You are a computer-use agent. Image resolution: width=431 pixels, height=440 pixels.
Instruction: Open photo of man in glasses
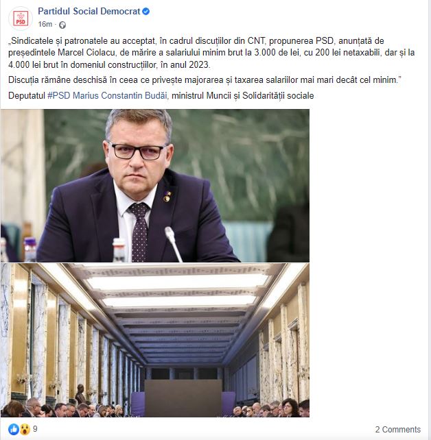click(x=155, y=186)
